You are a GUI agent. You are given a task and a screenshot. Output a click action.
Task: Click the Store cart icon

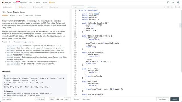click(x=50, y=3)
